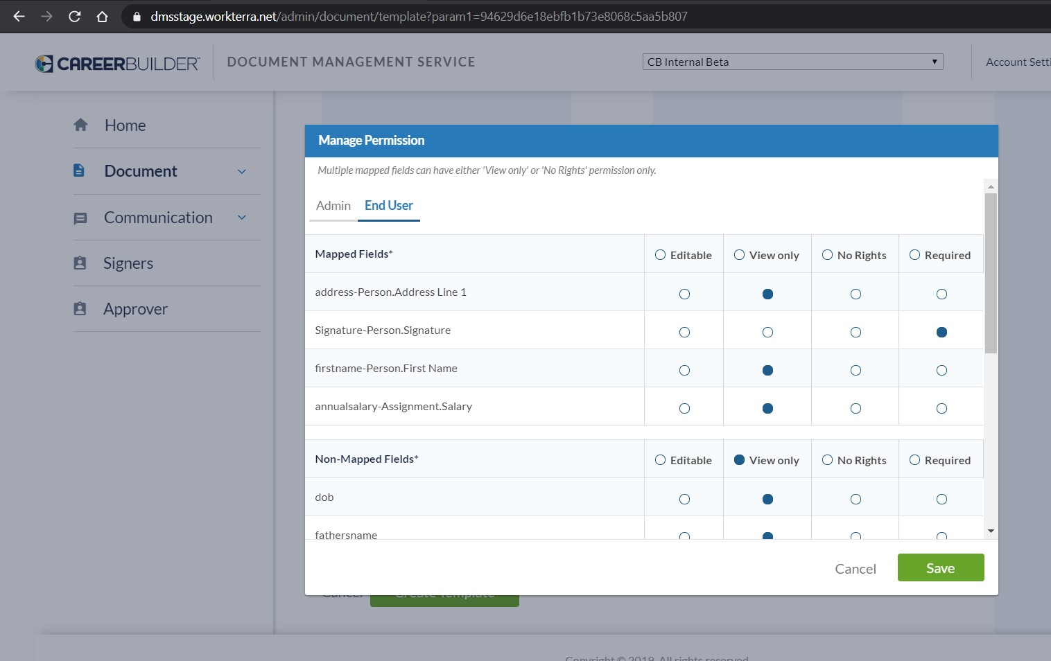The image size is (1051, 661).
Task: Click the browser home icon
Action: pos(102,16)
